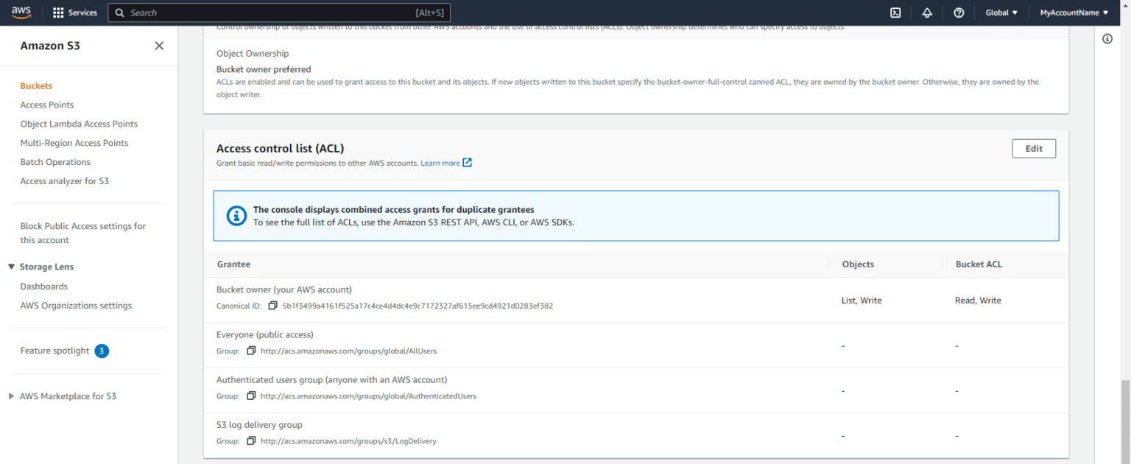This screenshot has width=1131, height=464.
Task: Click Edit button for access control list
Action: pyautogui.click(x=1033, y=149)
